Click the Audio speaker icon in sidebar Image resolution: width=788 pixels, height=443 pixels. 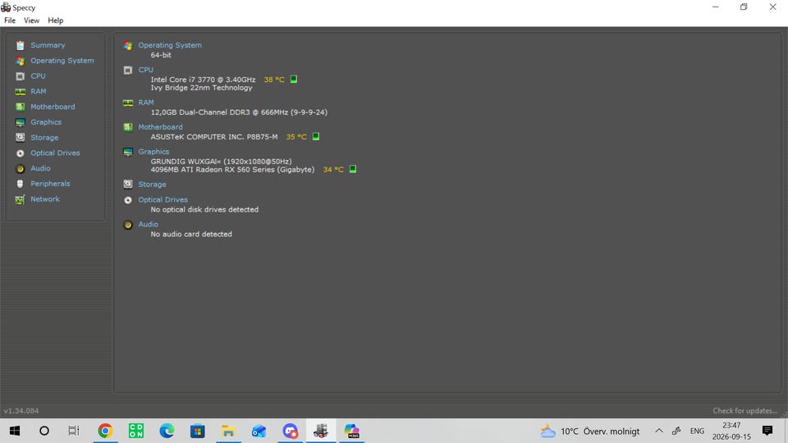tap(20, 169)
